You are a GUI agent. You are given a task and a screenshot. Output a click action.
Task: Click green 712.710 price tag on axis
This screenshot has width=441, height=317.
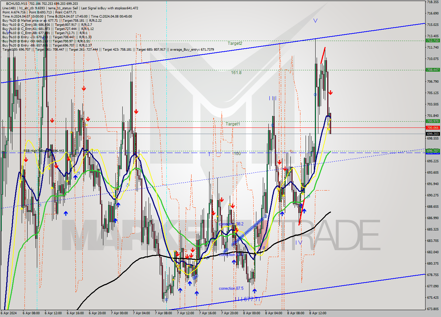pyautogui.click(x=433, y=40)
